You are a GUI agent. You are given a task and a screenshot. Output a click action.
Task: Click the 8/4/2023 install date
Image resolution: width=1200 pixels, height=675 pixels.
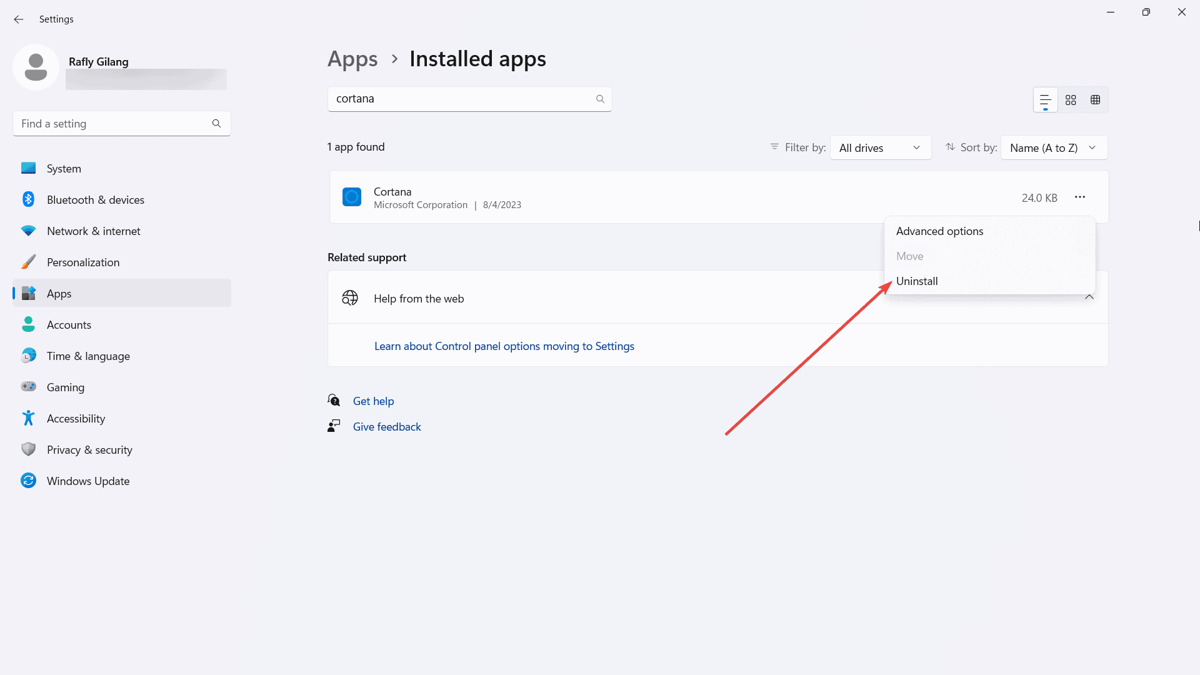tap(502, 205)
